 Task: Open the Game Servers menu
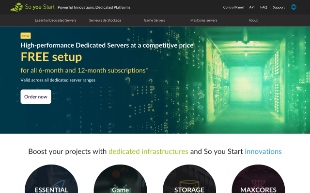tap(155, 20)
